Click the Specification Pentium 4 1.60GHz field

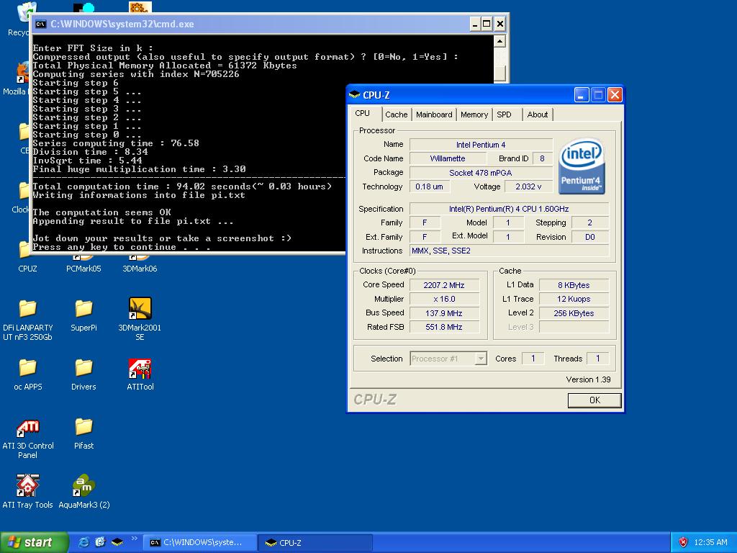pos(509,209)
